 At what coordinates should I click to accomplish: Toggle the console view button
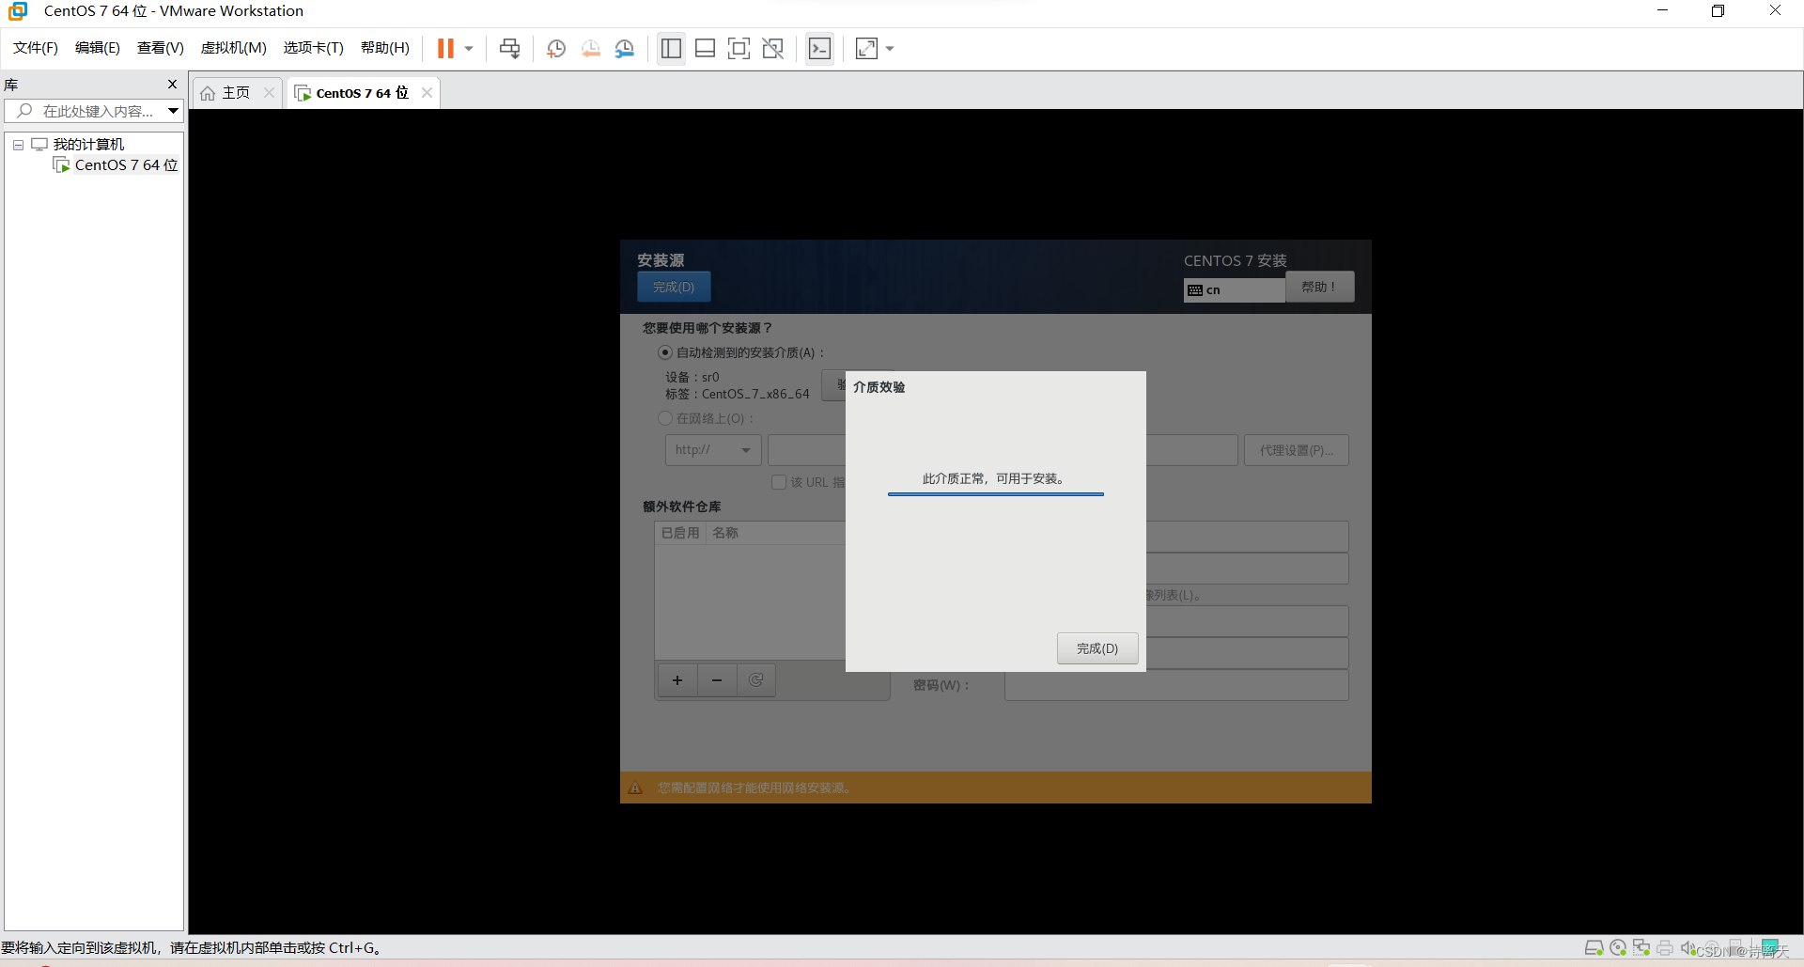pyautogui.click(x=819, y=49)
